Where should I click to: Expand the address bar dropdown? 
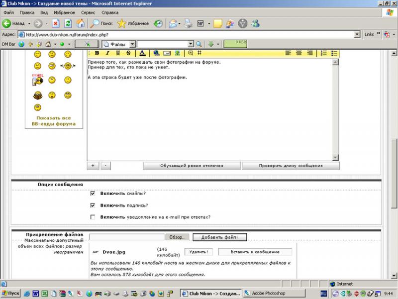click(x=357, y=34)
